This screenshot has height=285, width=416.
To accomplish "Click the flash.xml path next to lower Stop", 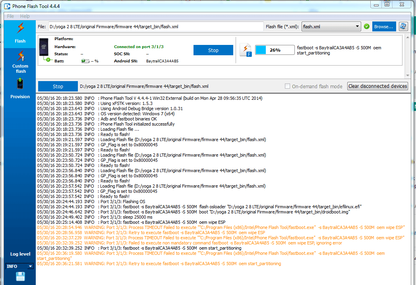I will [144, 86].
